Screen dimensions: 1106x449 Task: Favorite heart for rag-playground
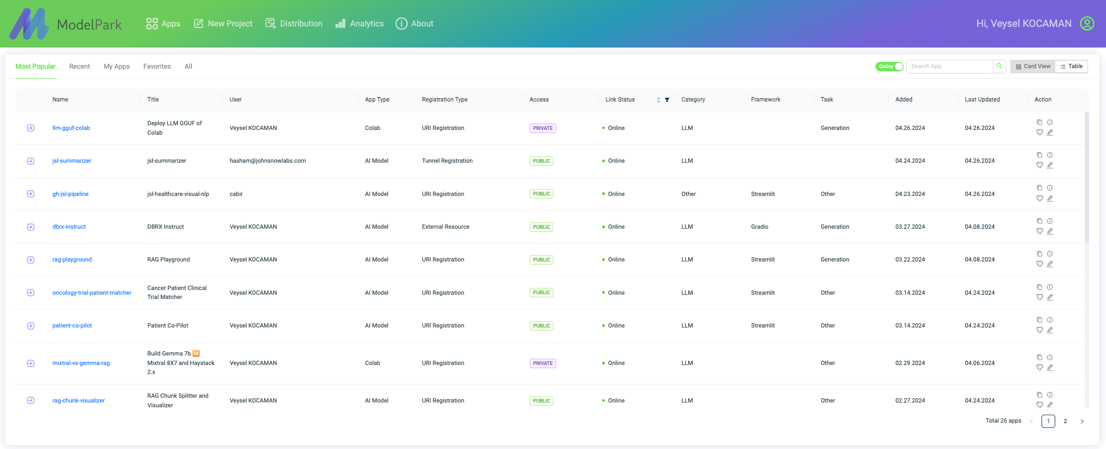click(1039, 264)
